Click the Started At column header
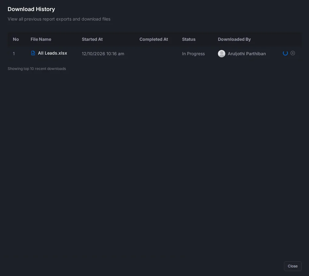This screenshot has height=276, width=309. (92, 39)
